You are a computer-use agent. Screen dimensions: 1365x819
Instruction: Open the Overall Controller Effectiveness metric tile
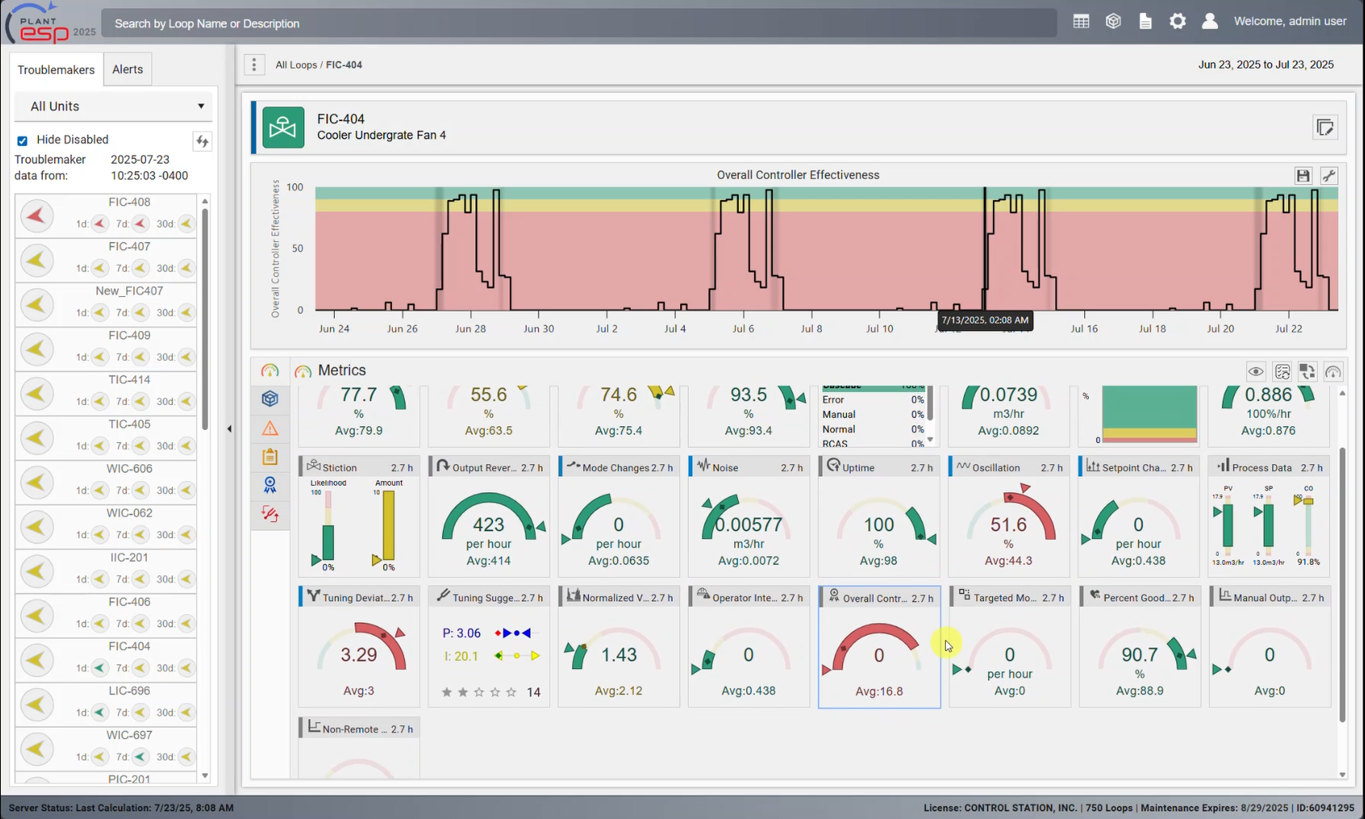[x=879, y=647]
